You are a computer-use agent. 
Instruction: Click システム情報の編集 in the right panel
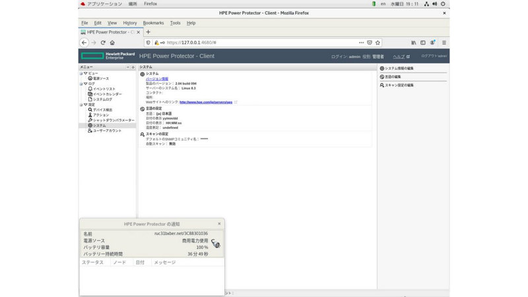point(399,69)
